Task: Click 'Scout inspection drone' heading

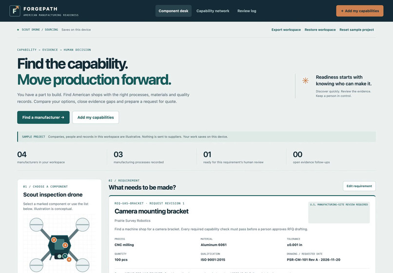Action: tap(53, 195)
